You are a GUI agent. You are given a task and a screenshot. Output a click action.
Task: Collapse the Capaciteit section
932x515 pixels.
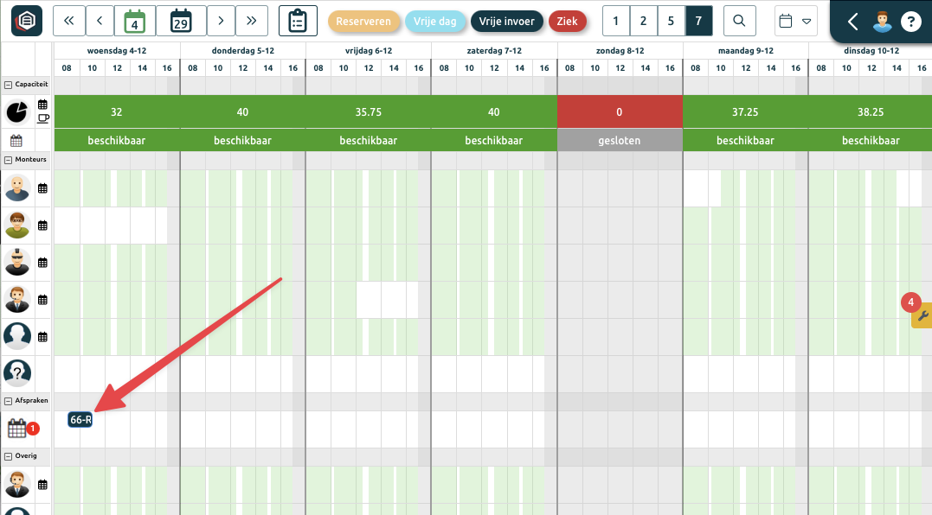tap(8, 85)
